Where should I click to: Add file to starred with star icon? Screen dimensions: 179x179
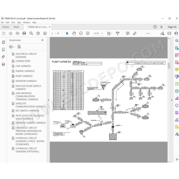tap(10, 33)
